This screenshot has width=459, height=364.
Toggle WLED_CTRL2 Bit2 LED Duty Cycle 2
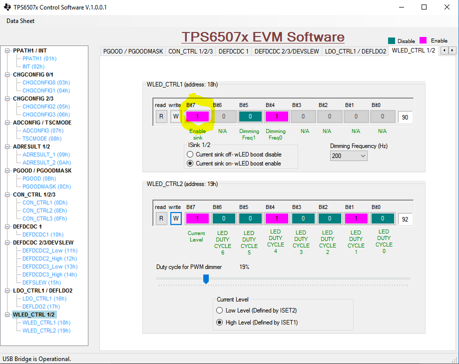click(x=330, y=218)
